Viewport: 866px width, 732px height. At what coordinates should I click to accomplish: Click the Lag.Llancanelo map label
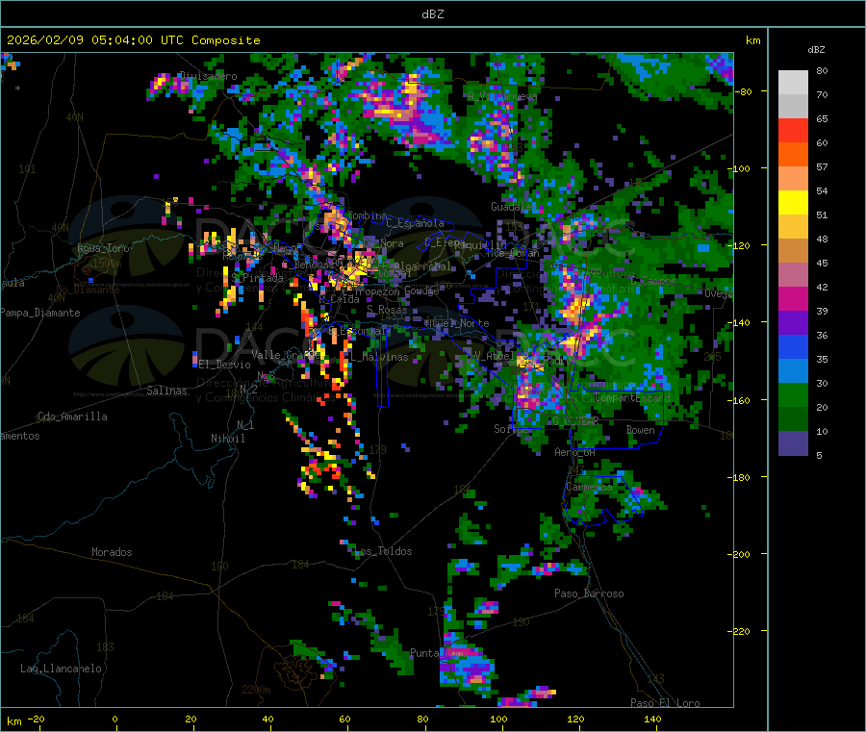61,669
